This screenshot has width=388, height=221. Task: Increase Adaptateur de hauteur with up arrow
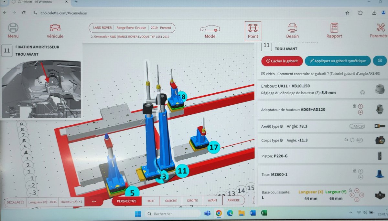click(361, 106)
